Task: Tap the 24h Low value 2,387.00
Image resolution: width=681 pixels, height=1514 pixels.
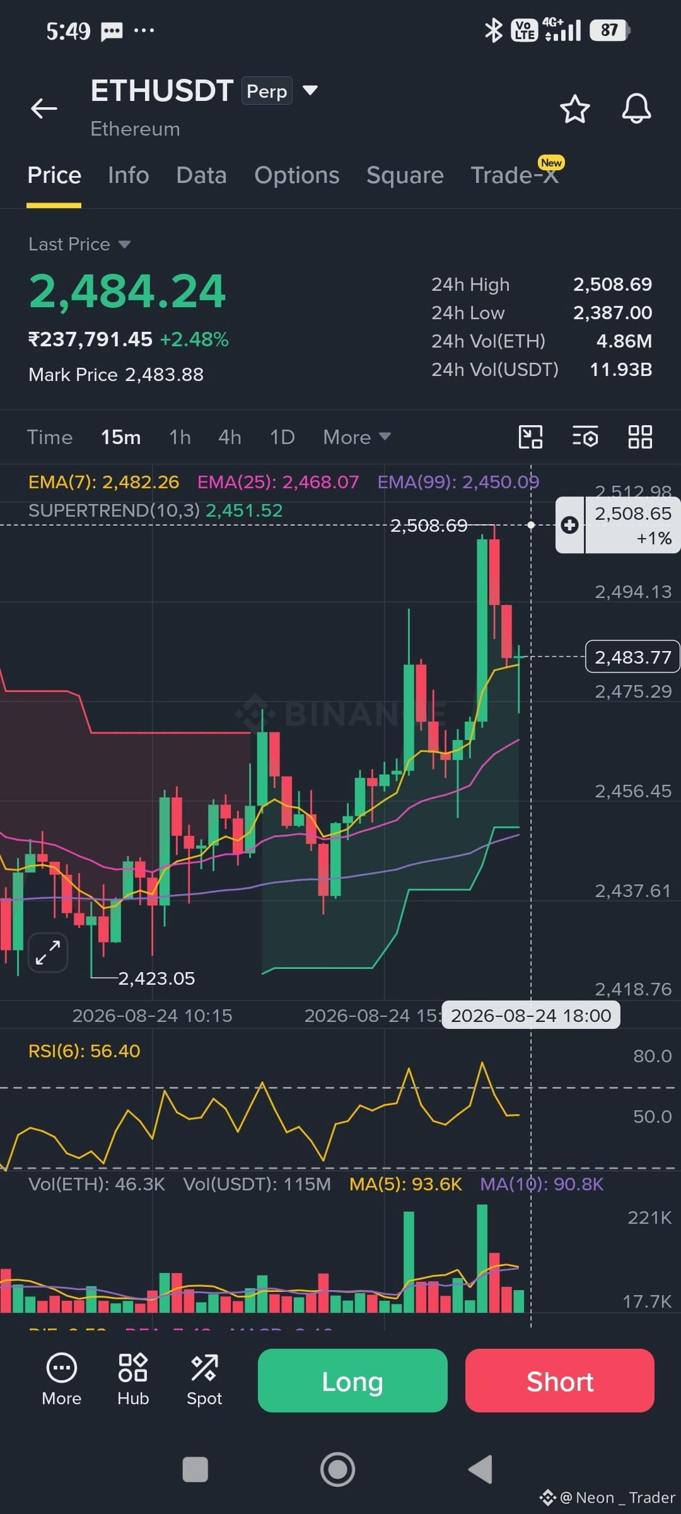Action: 612,313
